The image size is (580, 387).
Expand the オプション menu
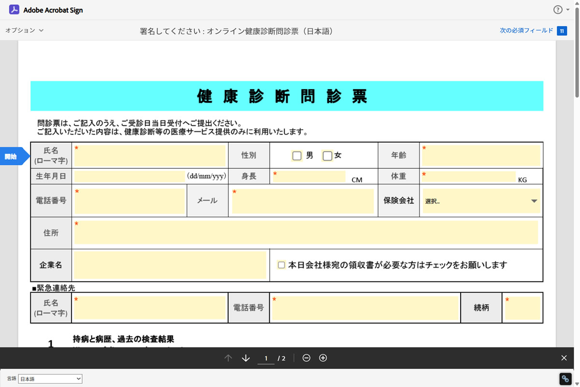pyautogui.click(x=24, y=30)
